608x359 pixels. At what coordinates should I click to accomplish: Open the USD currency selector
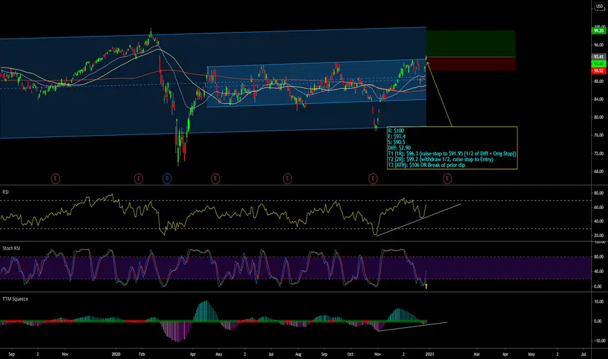[x=600, y=7]
